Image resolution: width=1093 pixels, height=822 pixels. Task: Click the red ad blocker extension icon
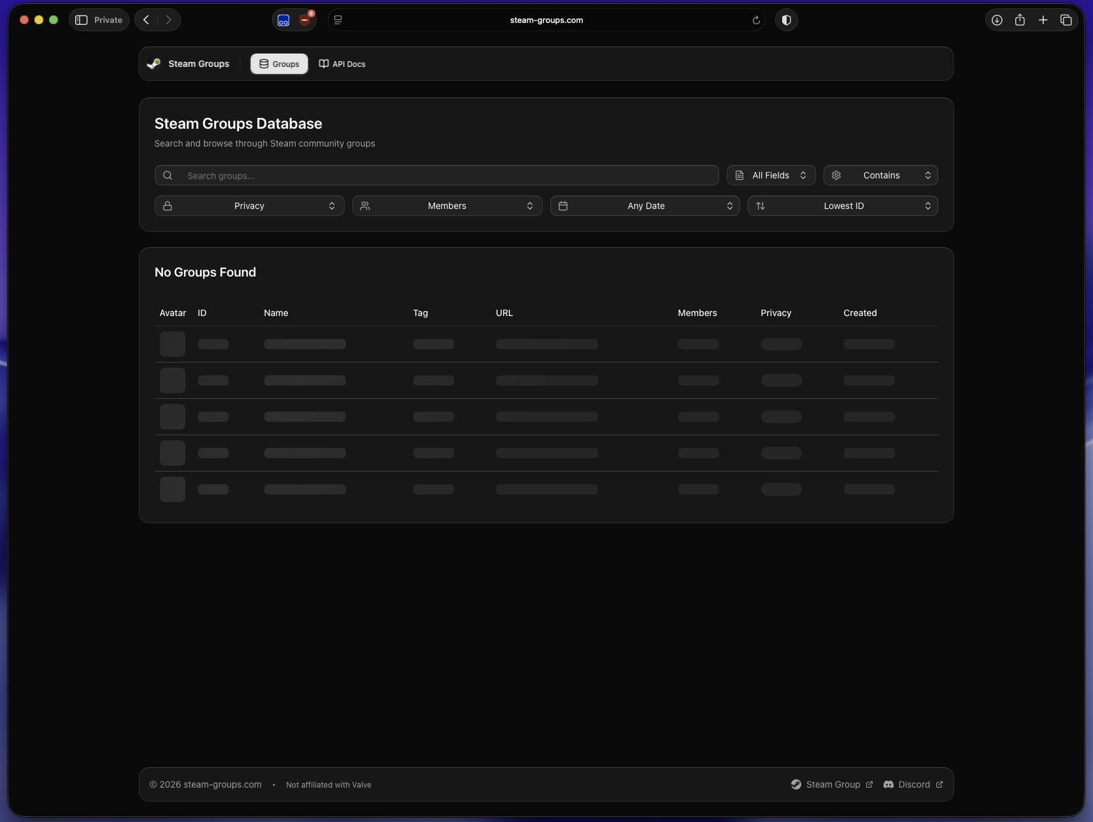click(x=305, y=20)
